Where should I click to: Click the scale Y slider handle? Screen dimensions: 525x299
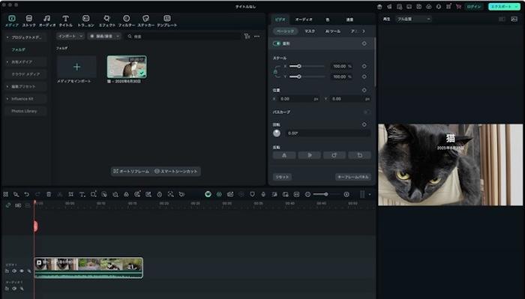click(x=299, y=76)
